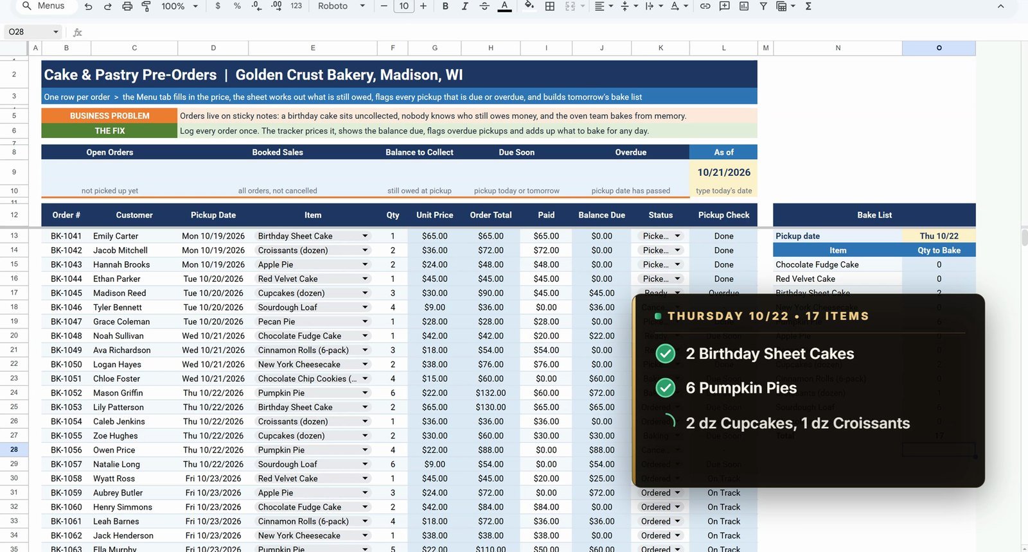Open the text wrapping options
Screen dimensions: 1028x552
coord(653,6)
